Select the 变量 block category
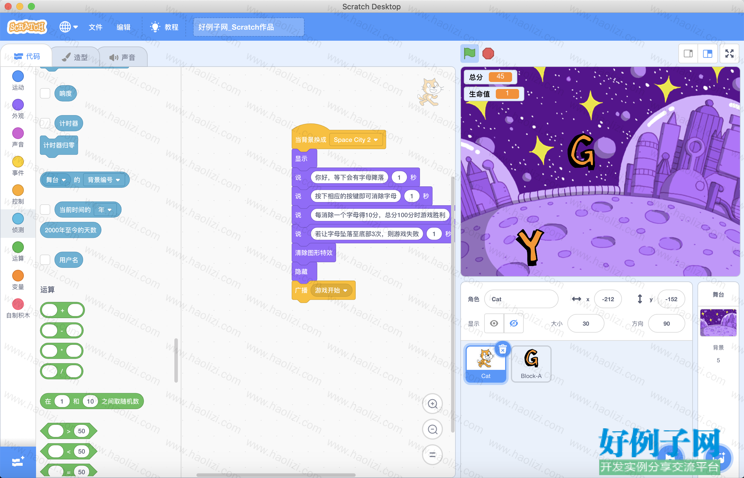Image resolution: width=744 pixels, height=478 pixels. pos(18,280)
